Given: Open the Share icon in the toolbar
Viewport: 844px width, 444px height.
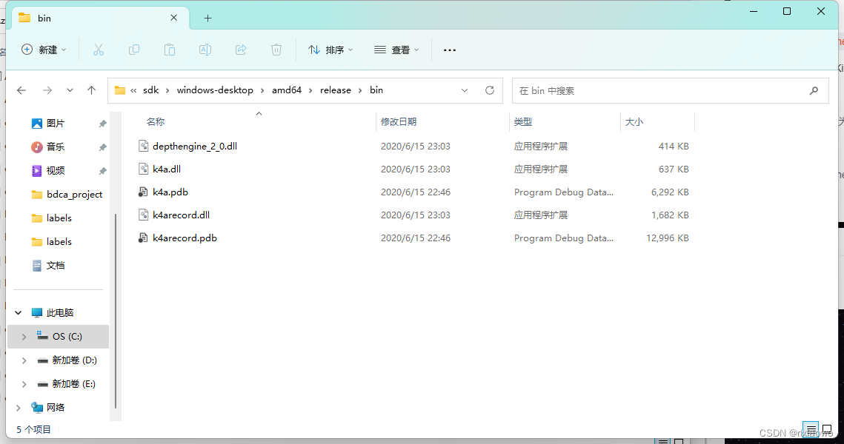Looking at the screenshot, I should (240, 50).
